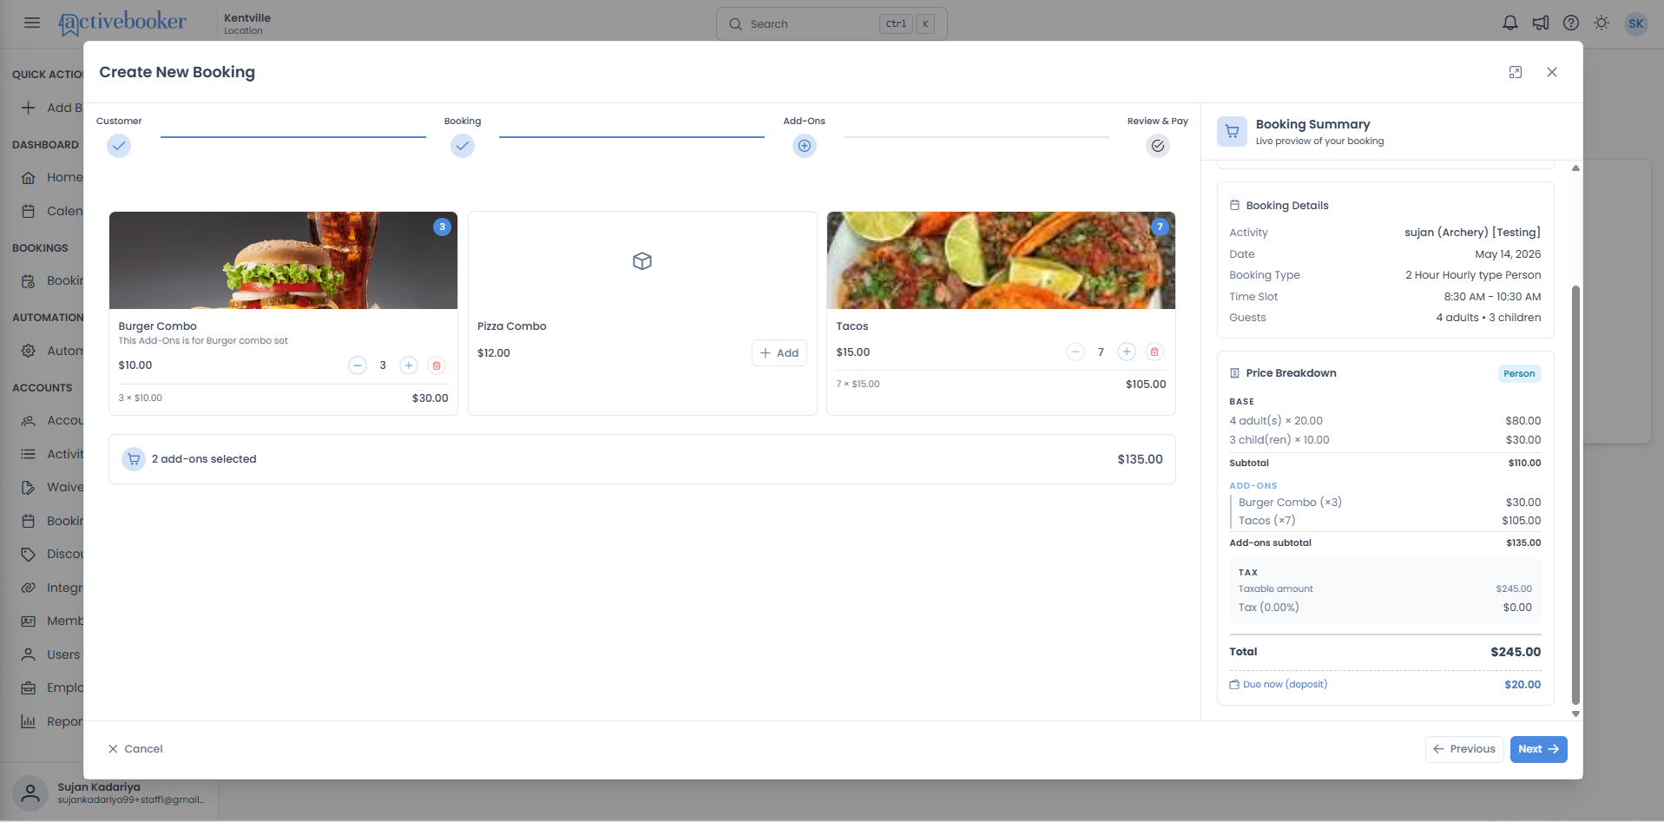The image size is (1664, 822).
Task: Click the May 14, 2026 date value
Action: [1508, 254]
